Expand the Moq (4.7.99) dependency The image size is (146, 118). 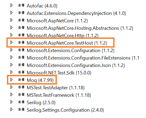(11, 79)
